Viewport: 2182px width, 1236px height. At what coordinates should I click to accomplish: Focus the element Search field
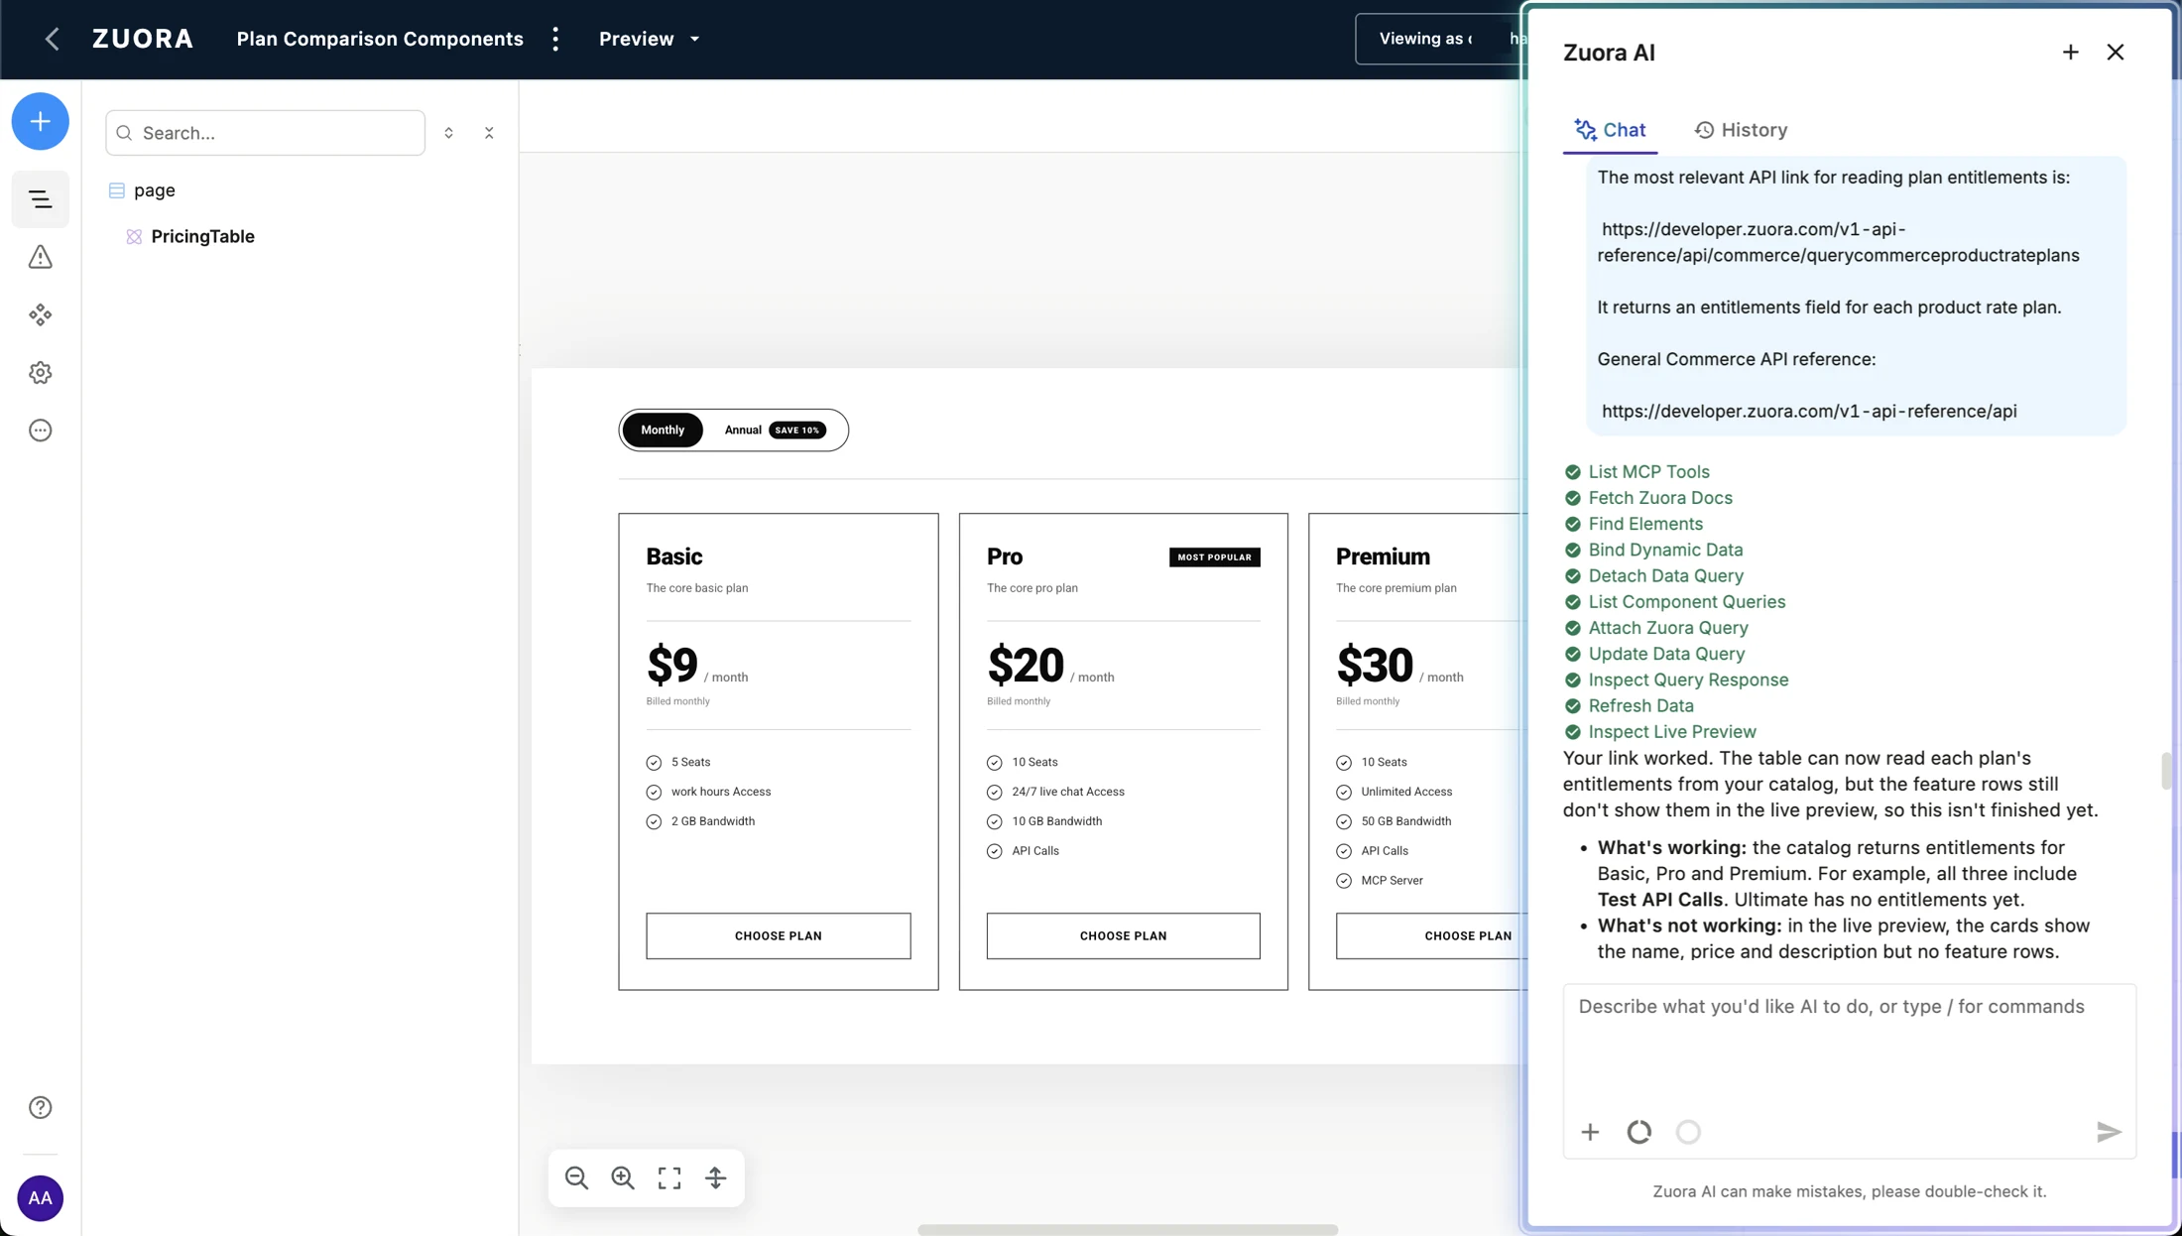(x=265, y=133)
